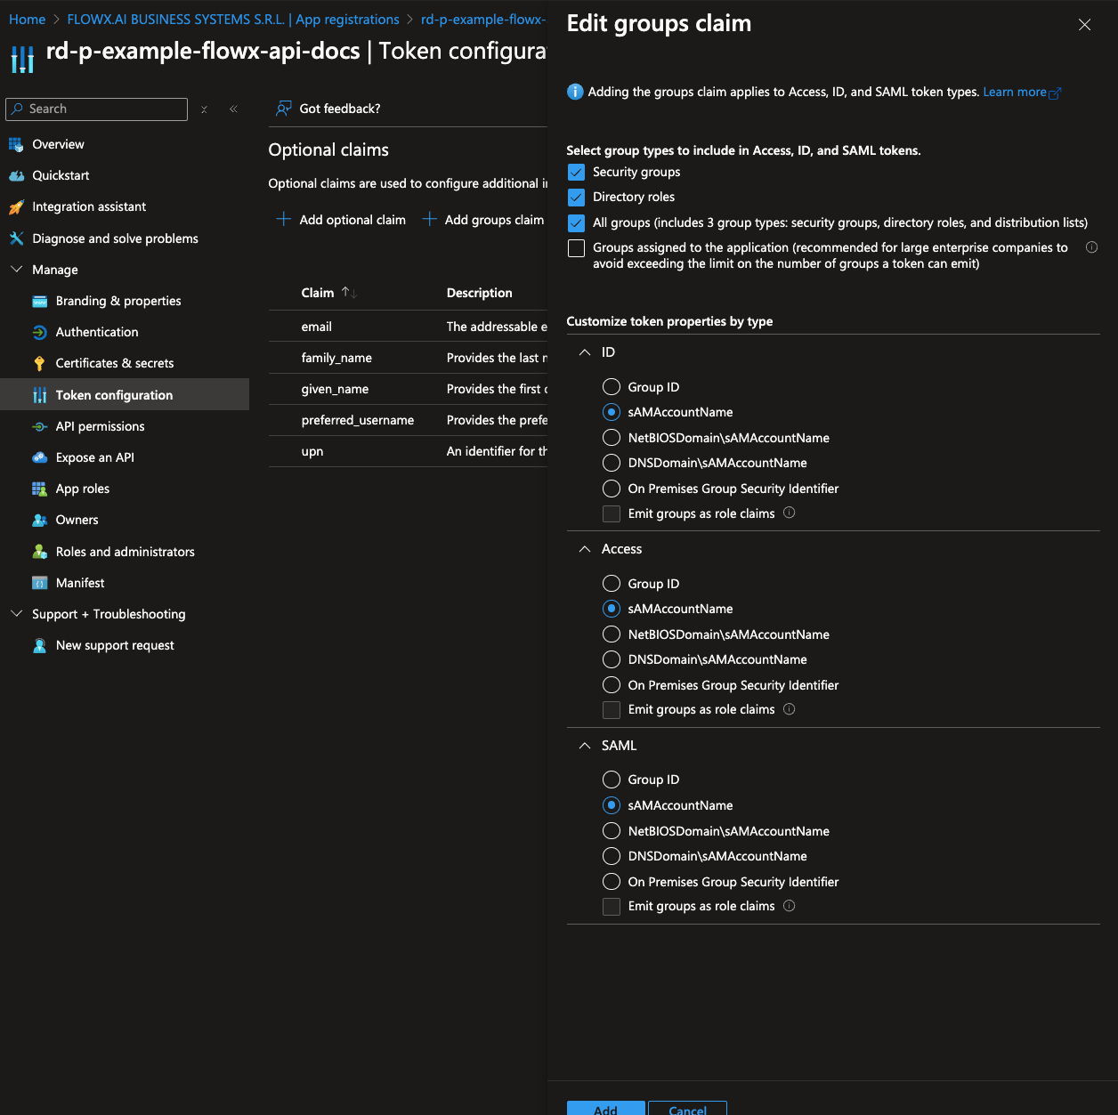Click the Claim column sort arrows

point(349,293)
